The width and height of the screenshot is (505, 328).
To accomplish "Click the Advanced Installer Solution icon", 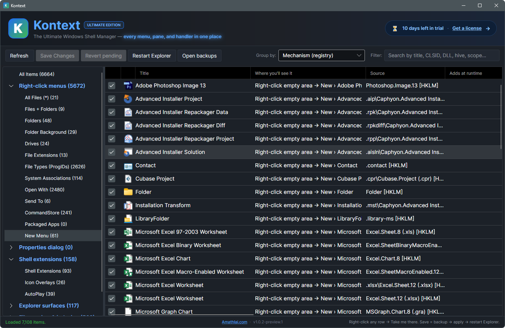I will tap(128, 152).
